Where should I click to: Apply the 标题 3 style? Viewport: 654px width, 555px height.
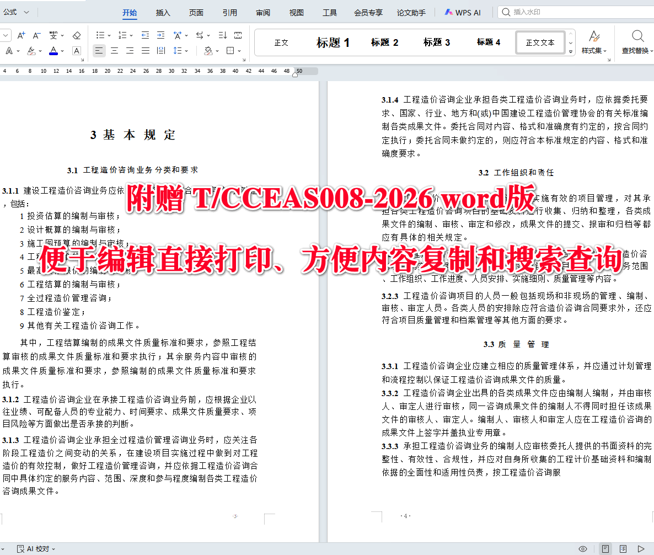pos(437,42)
